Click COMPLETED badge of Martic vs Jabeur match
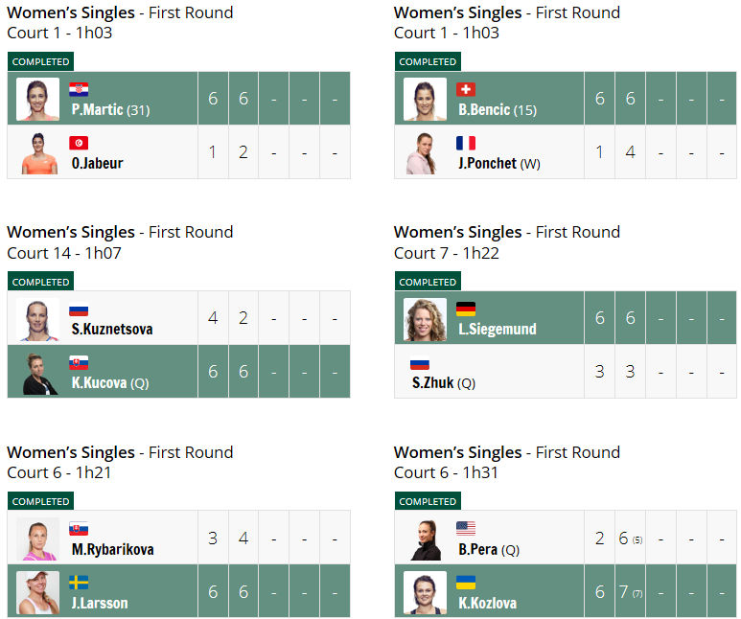Image resolution: width=741 pixels, height=619 pixels. (x=40, y=61)
